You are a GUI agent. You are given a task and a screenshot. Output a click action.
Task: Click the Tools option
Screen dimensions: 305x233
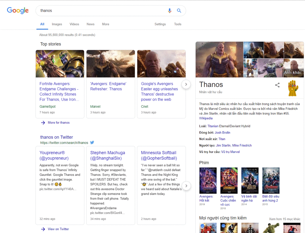click(x=177, y=24)
